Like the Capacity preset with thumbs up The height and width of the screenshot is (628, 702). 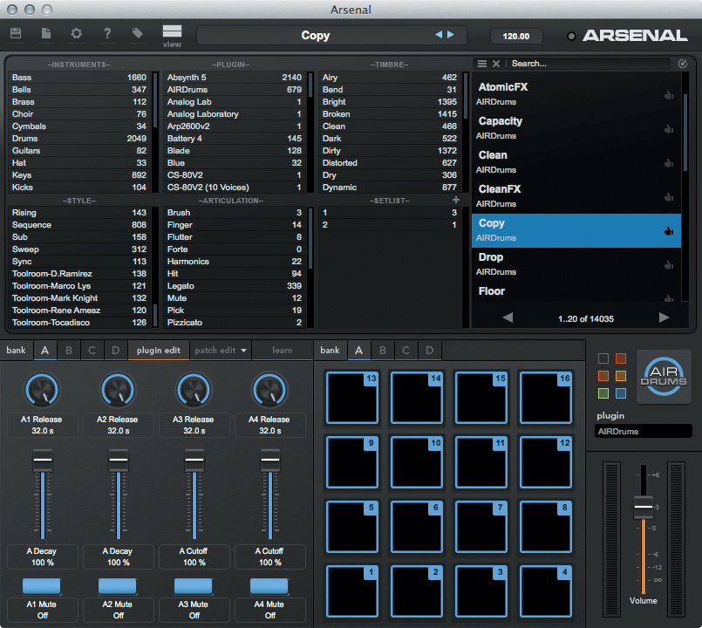(x=669, y=129)
